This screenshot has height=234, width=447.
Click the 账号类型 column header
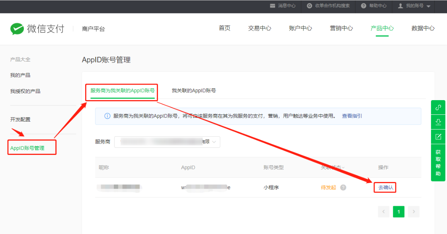[274, 167]
